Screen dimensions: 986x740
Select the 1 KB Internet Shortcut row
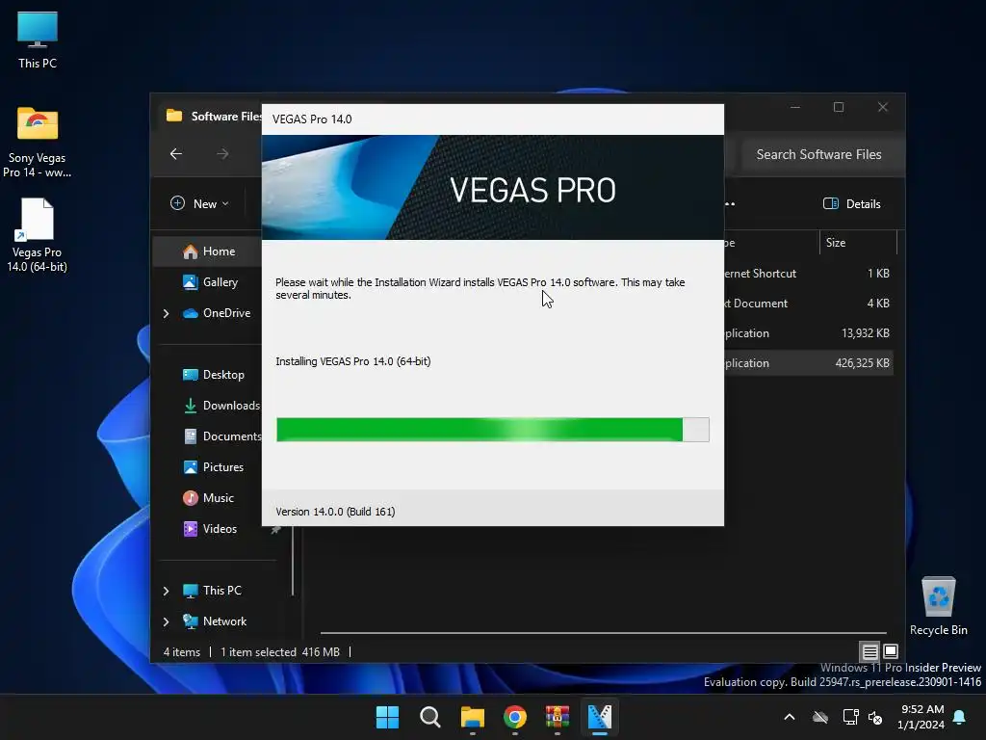tap(809, 273)
